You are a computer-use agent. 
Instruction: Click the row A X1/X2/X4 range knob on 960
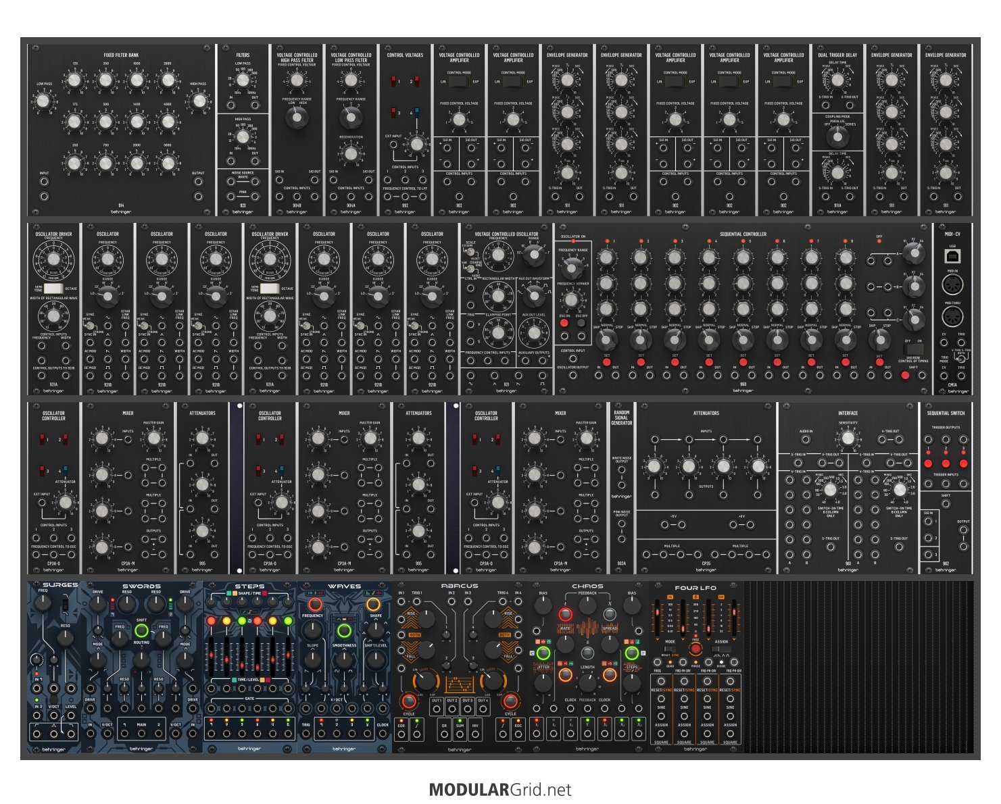(913, 255)
